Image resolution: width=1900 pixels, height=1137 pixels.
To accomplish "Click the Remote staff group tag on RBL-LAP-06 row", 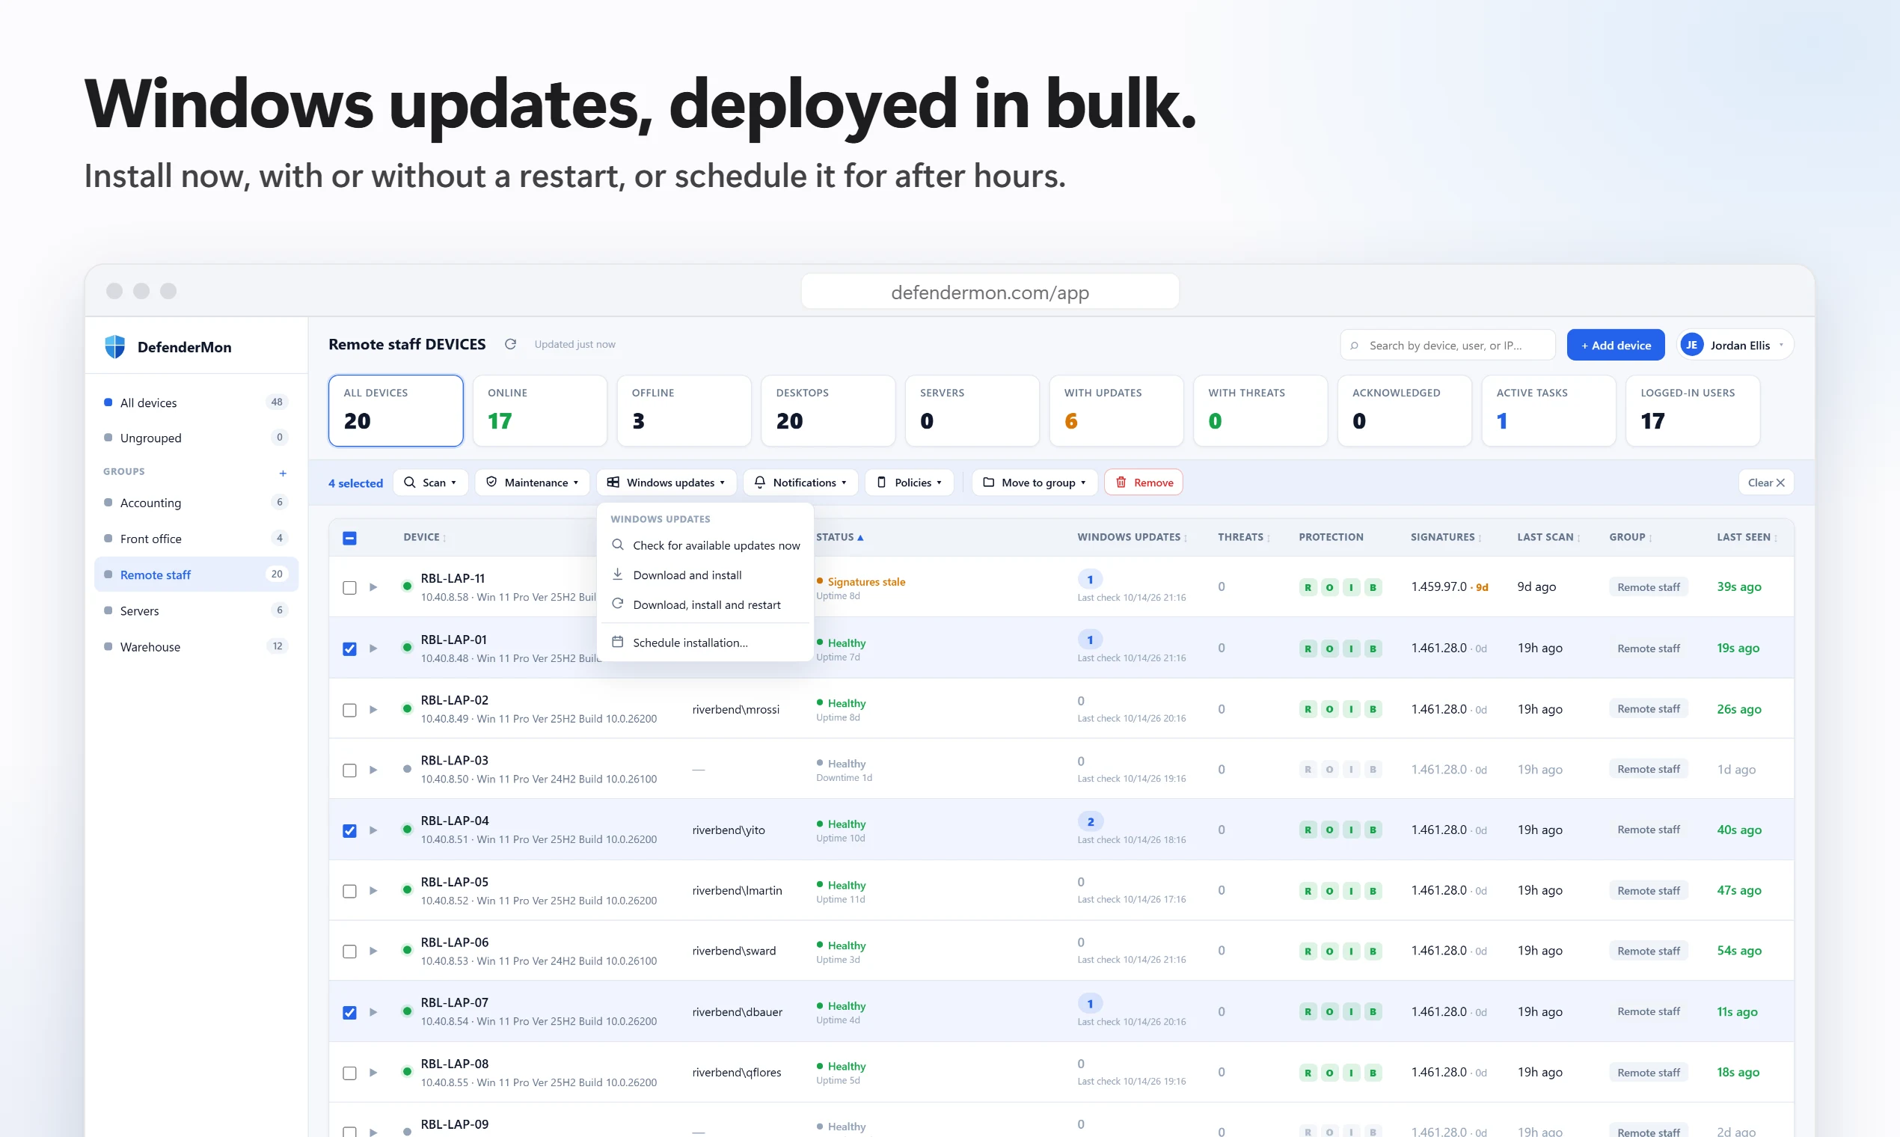I will [1648, 951].
